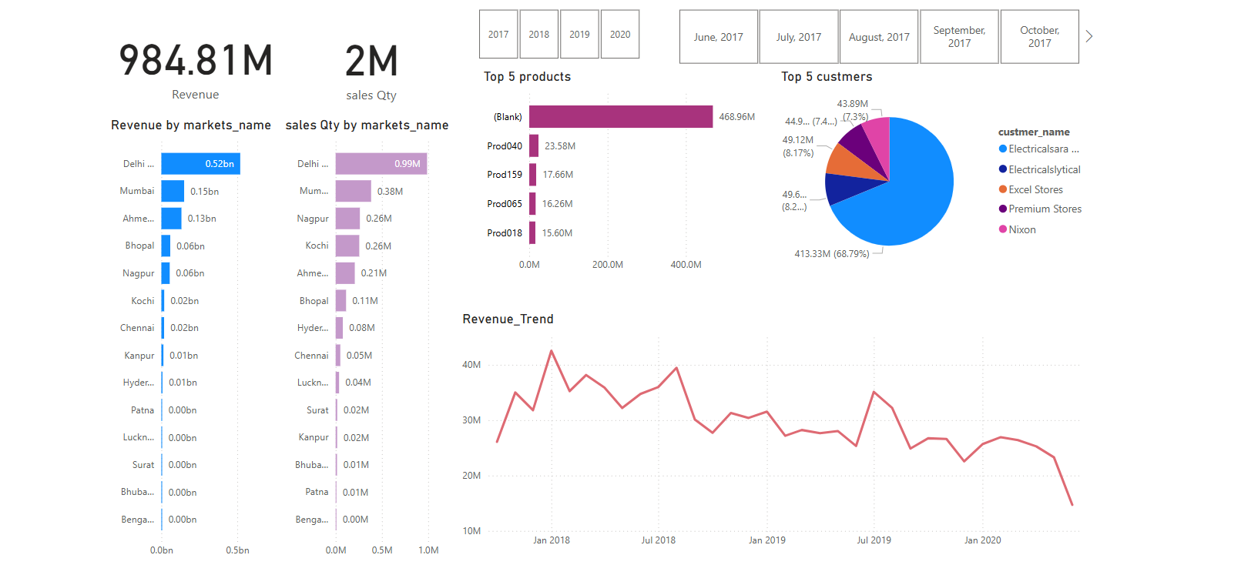
Task: Click the Surat label in sales qty chart
Action: (x=317, y=410)
